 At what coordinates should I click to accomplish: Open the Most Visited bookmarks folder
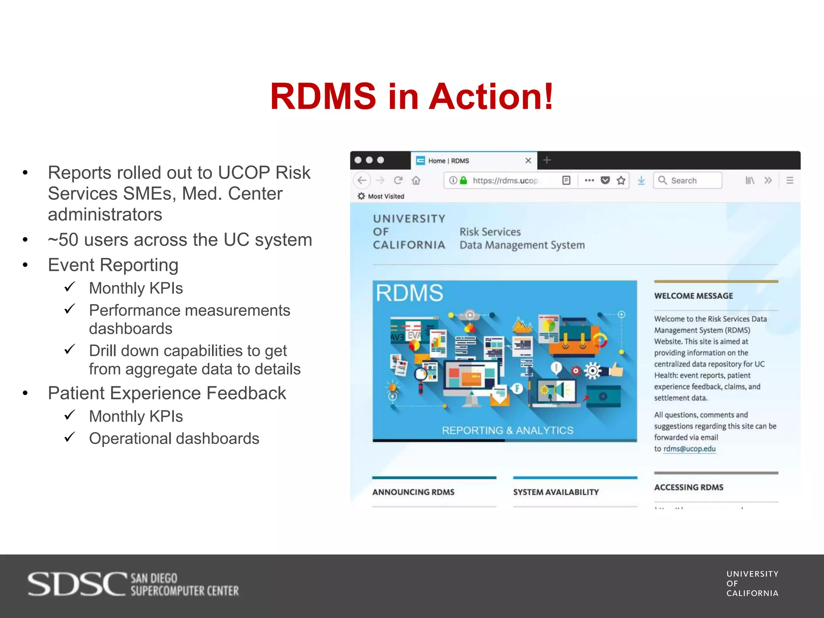(x=381, y=196)
